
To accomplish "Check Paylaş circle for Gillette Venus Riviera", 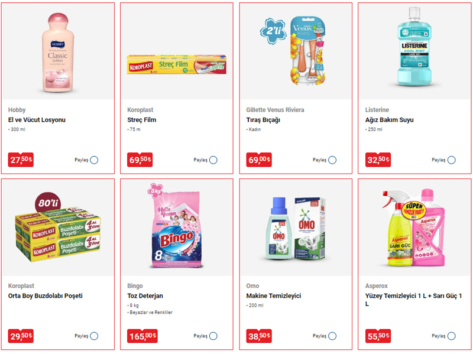I will tap(332, 160).
